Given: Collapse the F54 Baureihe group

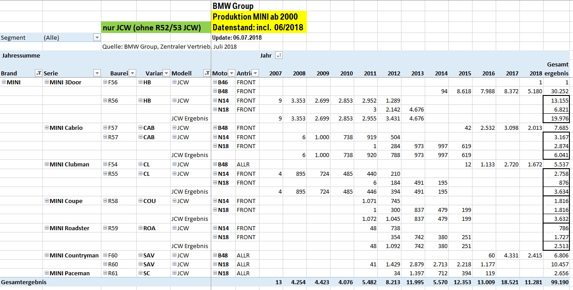Looking at the screenshot, I should pos(105,164).
